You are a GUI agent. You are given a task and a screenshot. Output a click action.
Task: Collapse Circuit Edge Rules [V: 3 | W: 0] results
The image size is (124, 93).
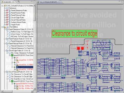coord(5,51)
